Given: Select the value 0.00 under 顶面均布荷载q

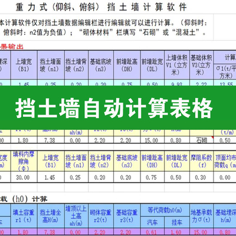Looking at the screenshot, I should click(225, 178).
